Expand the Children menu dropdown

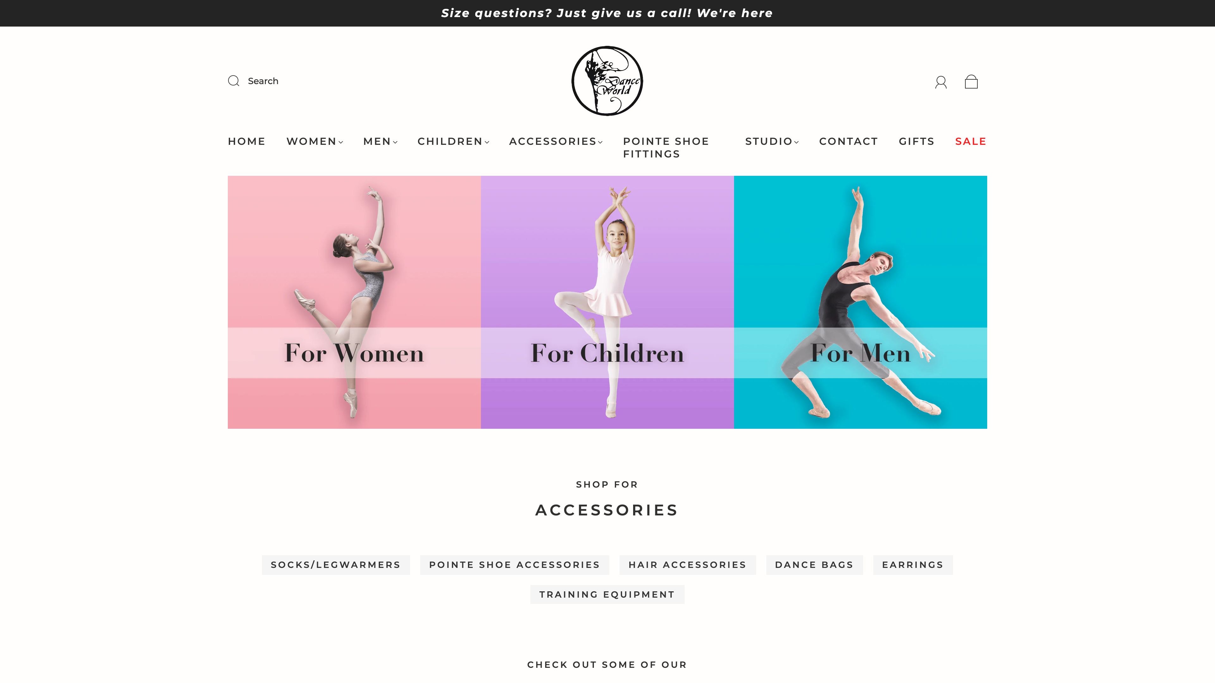453,141
